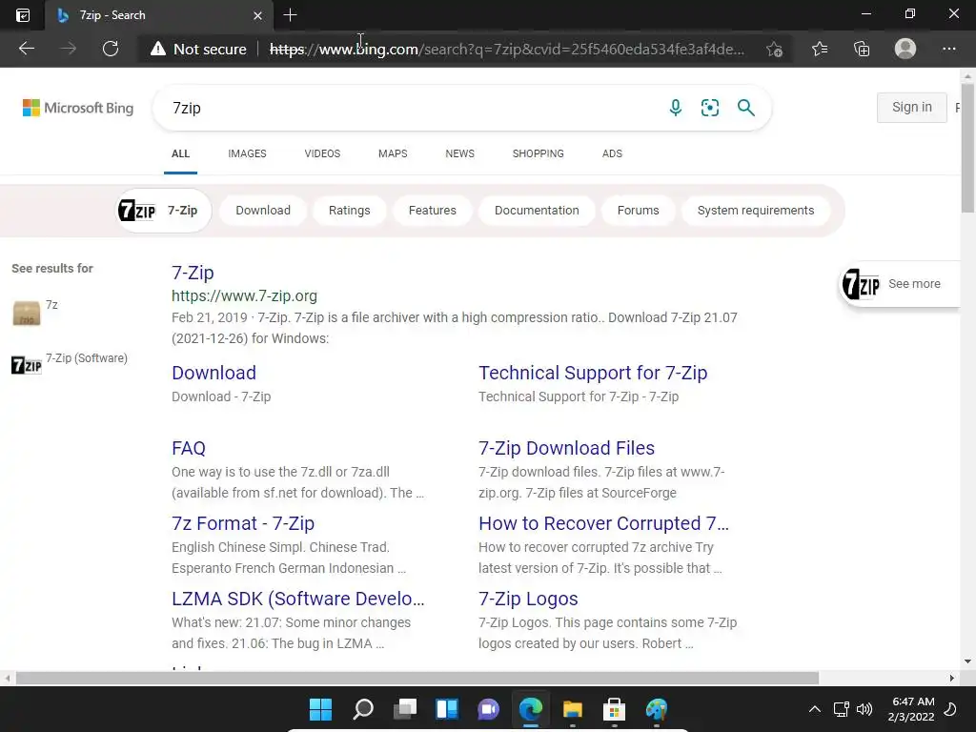
Task: Click the 7-Zip chip with logo
Action: [x=164, y=211]
